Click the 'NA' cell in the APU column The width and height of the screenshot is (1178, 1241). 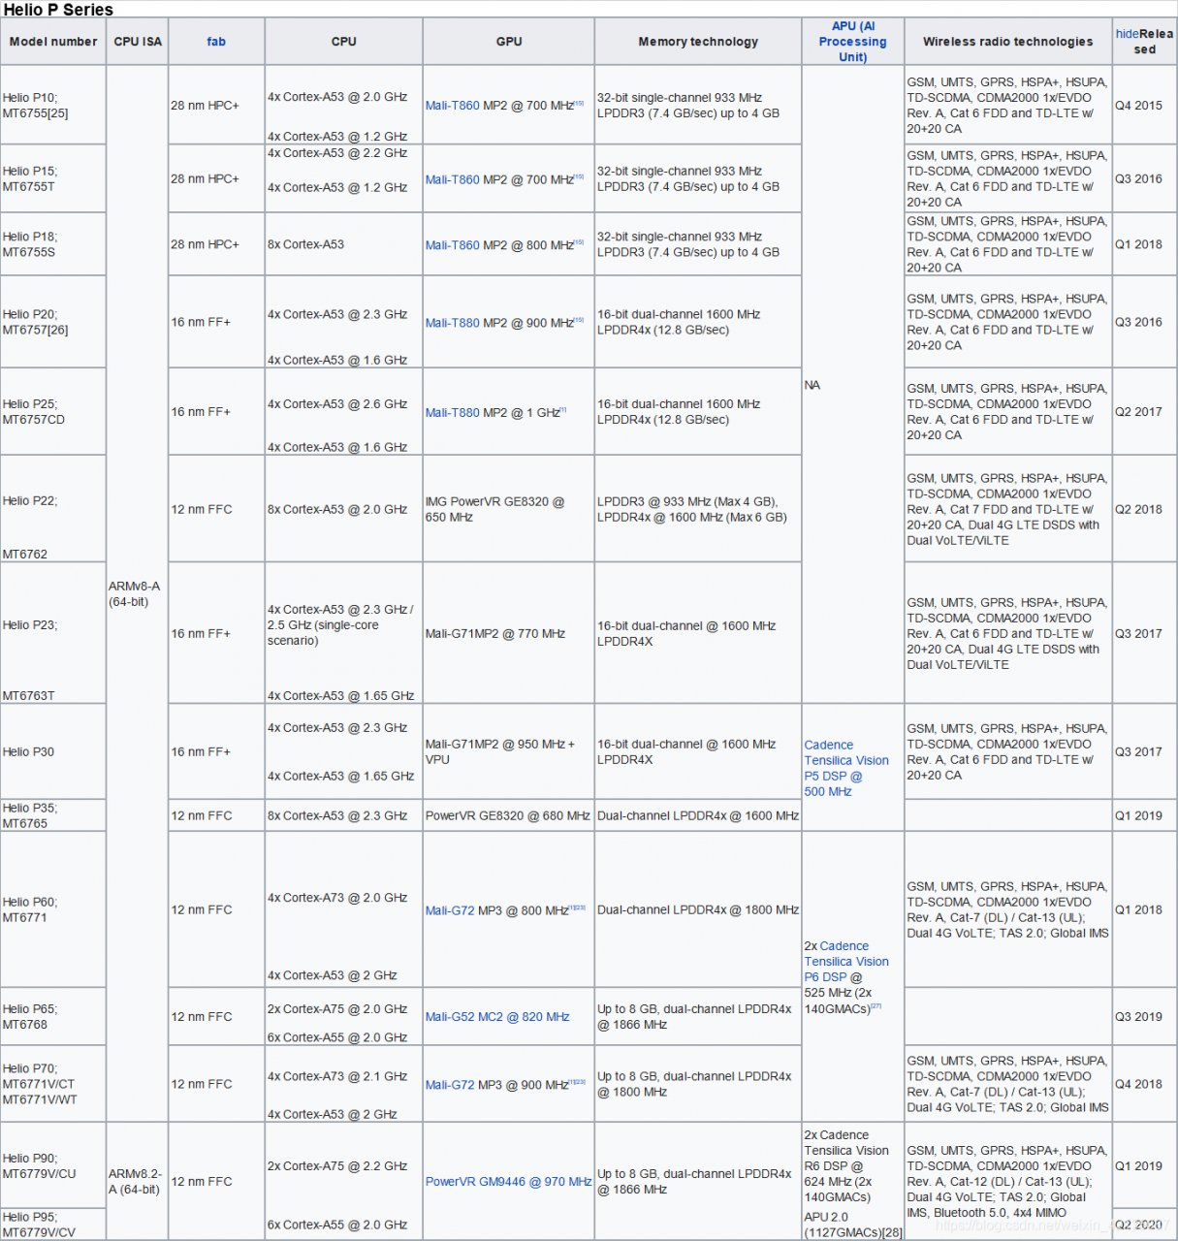852,385
